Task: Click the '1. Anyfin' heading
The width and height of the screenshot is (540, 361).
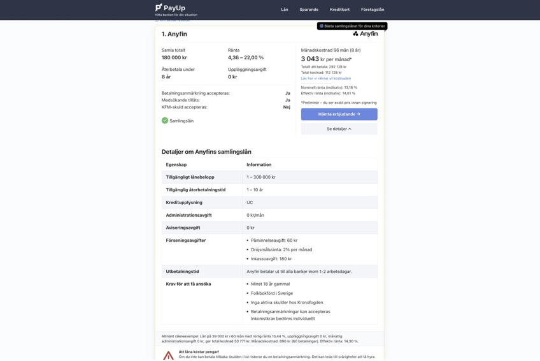Action: point(174,34)
